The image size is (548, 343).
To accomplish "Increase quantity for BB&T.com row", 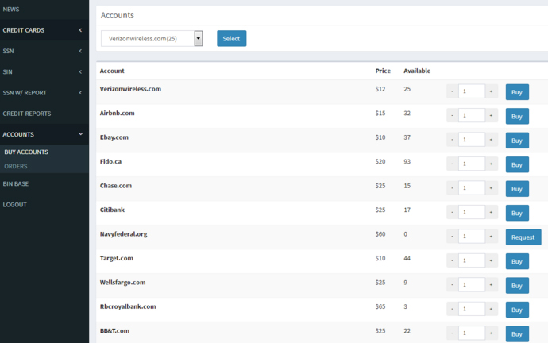I will [491, 333].
